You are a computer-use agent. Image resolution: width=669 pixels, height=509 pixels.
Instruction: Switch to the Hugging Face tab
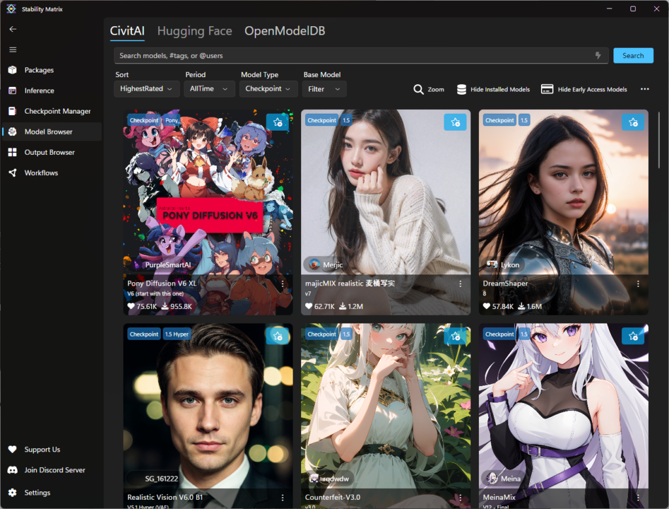(195, 31)
